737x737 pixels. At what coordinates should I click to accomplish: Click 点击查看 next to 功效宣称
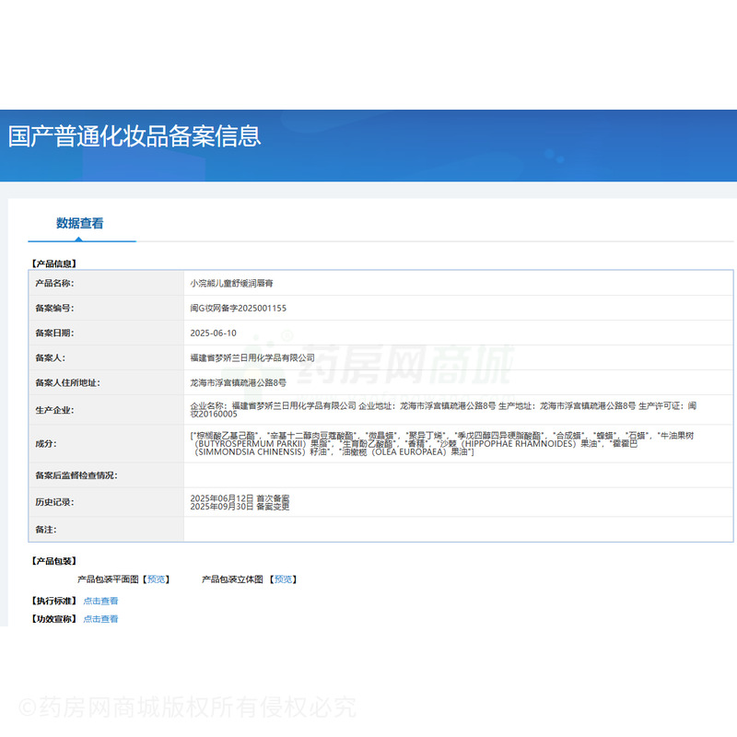(x=100, y=619)
